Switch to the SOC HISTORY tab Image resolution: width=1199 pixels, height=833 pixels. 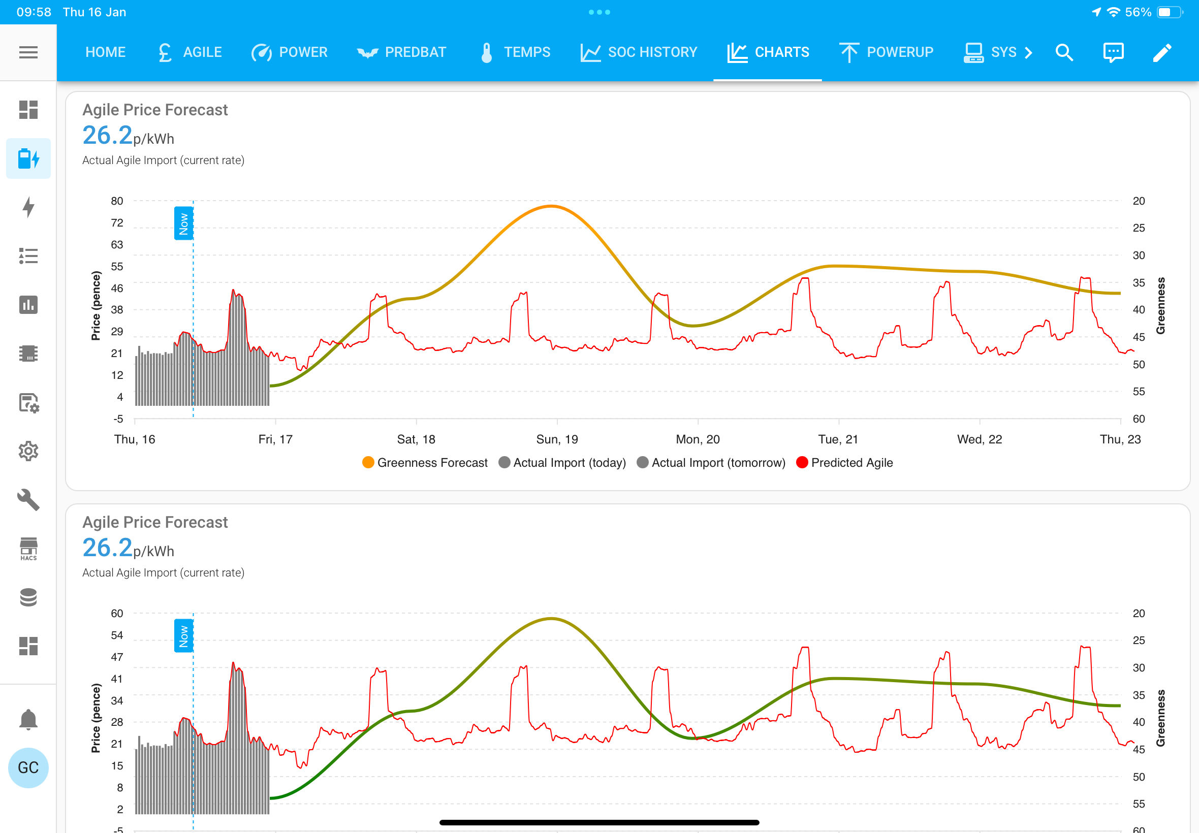pyautogui.click(x=639, y=52)
